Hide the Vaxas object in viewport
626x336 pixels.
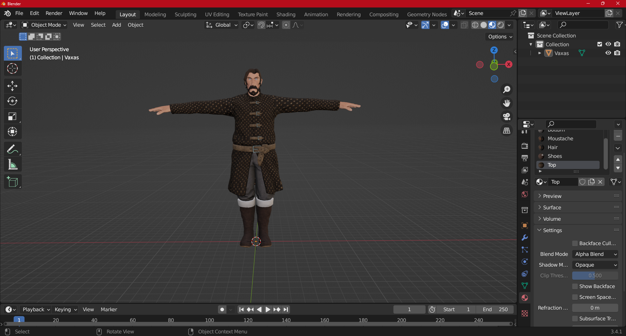tap(608, 53)
